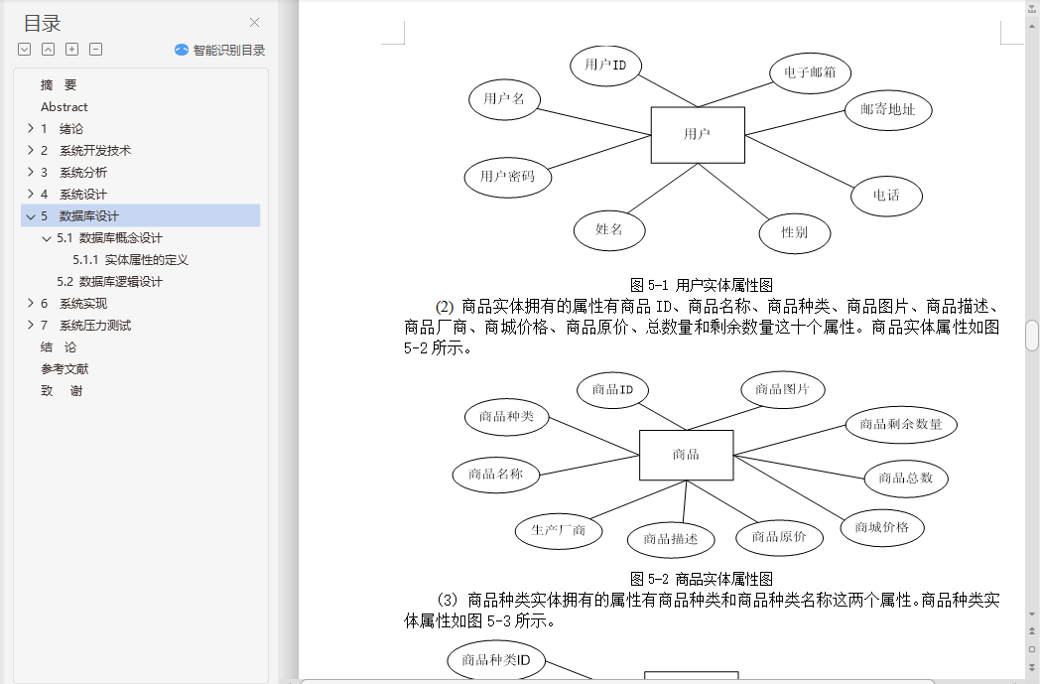This screenshot has height=684, width=1040.
Task: Click the 姓名 attribute ellipse
Action: point(609,230)
